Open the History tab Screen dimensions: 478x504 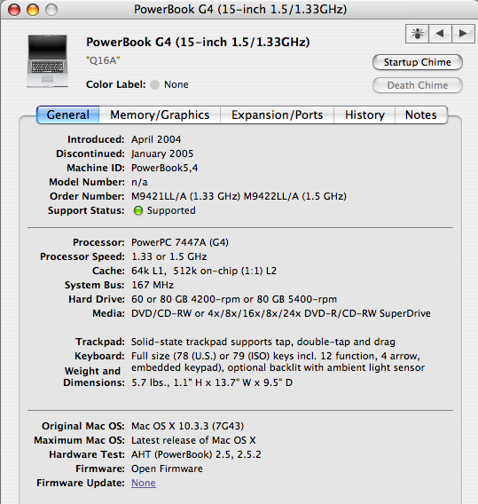point(364,115)
